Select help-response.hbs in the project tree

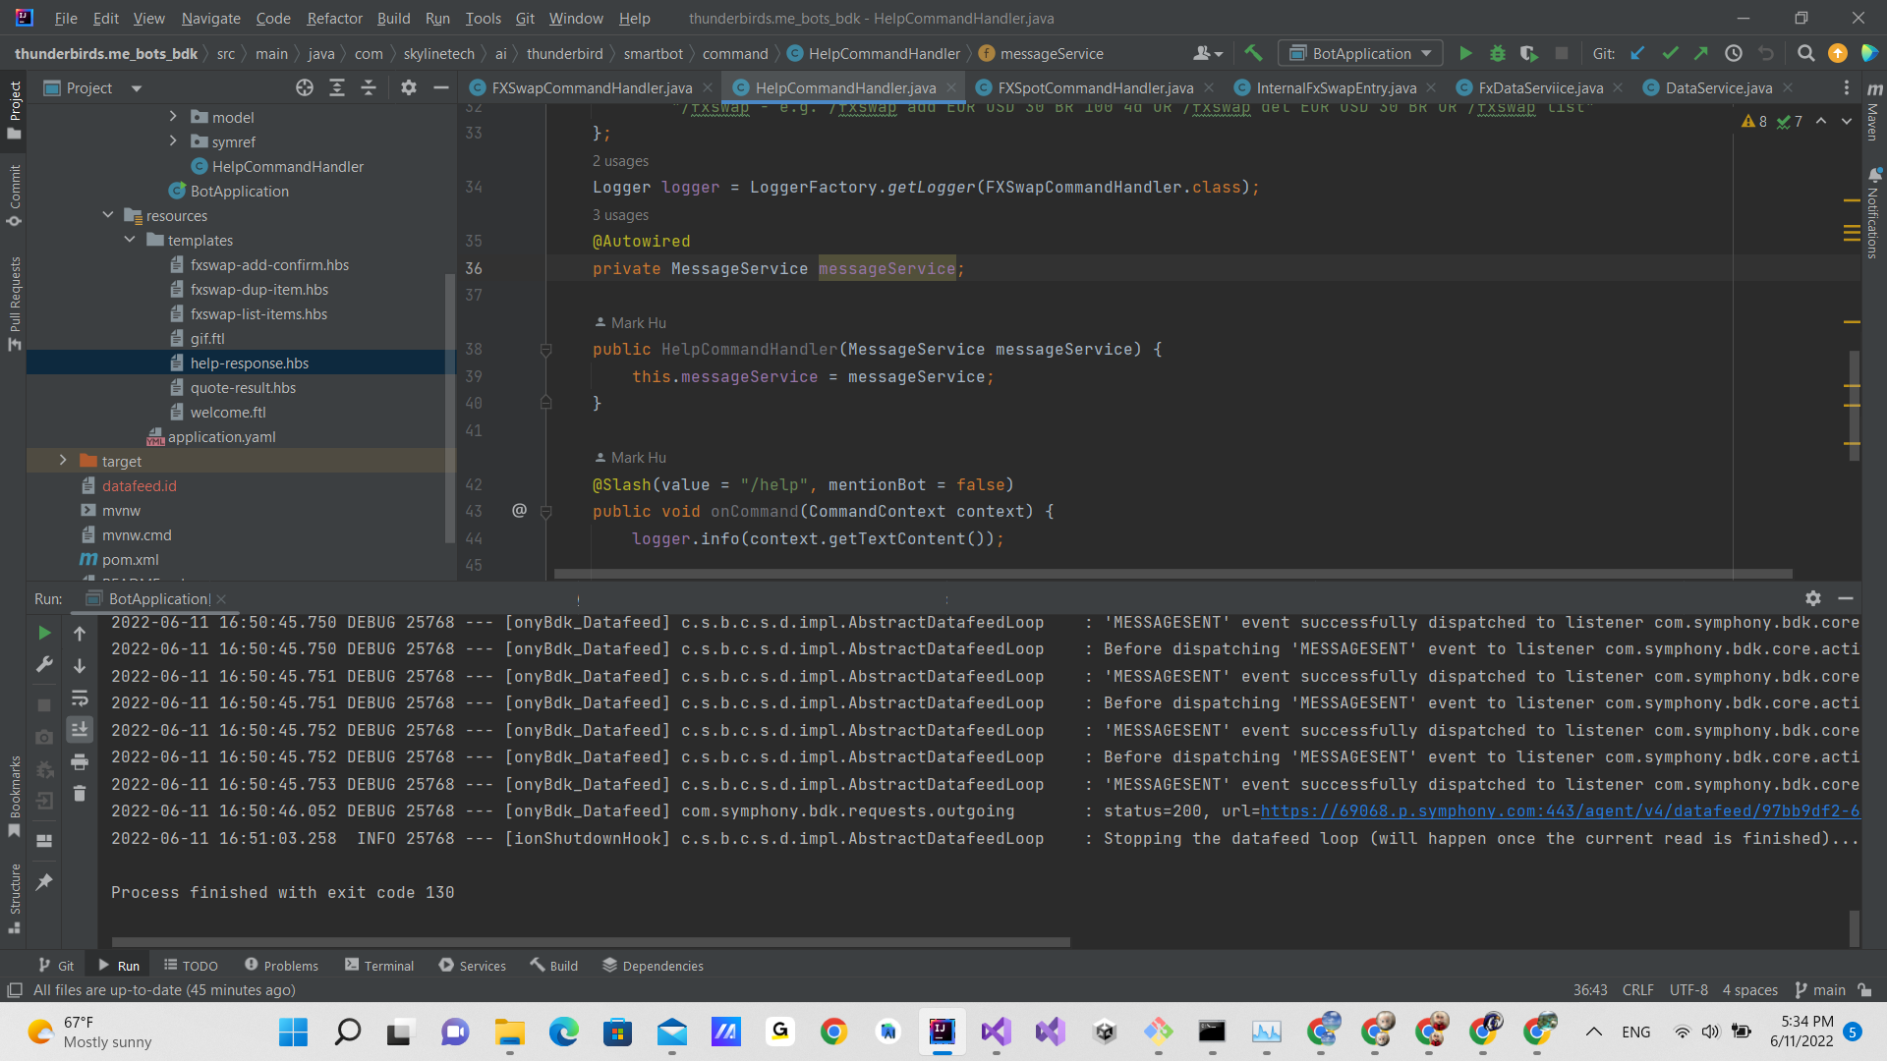(249, 363)
